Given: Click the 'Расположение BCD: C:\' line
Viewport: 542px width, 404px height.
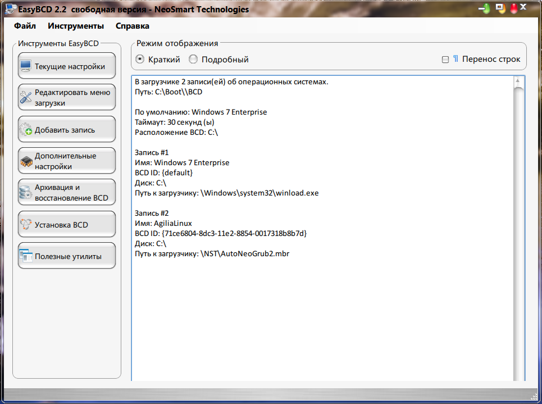Looking at the screenshot, I should point(176,132).
